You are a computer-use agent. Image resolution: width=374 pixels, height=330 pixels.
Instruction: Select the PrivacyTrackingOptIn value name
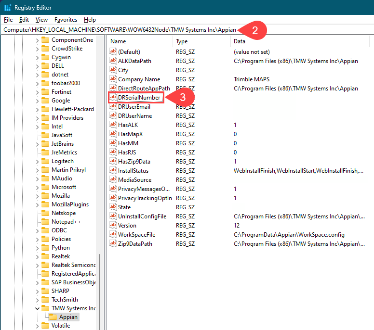pyautogui.click(x=145, y=198)
